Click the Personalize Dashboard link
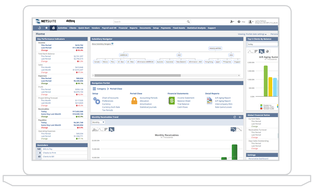317x193 pixels. pyautogui.click(x=259, y=159)
